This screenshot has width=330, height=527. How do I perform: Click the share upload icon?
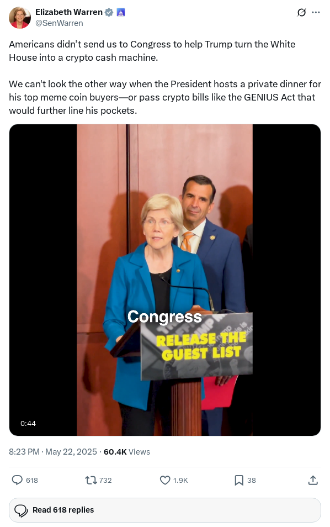point(313,480)
